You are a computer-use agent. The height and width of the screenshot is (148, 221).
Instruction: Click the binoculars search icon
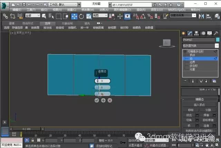[155, 5]
